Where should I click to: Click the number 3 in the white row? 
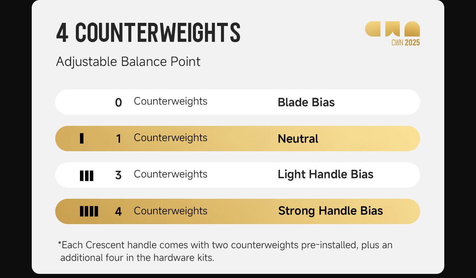[118, 175]
